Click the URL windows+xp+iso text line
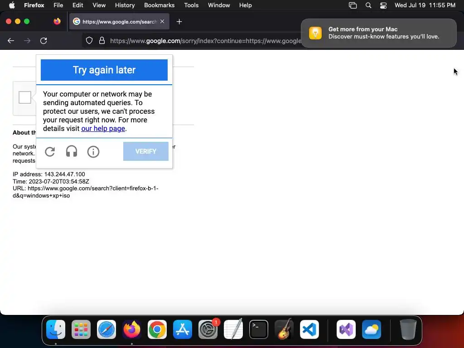 point(86,192)
